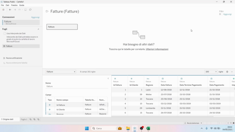The height and width of the screenshot is (132, 235).
Task: Click the Id Cliente column type icon
Action: click(131, 78)
